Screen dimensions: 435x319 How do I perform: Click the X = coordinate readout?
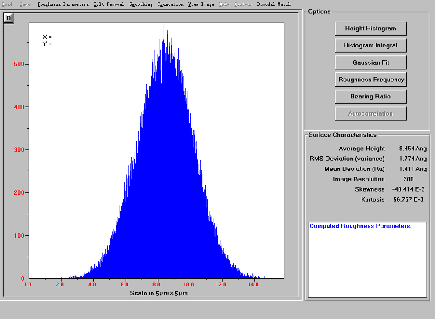[x=47, y=36]
